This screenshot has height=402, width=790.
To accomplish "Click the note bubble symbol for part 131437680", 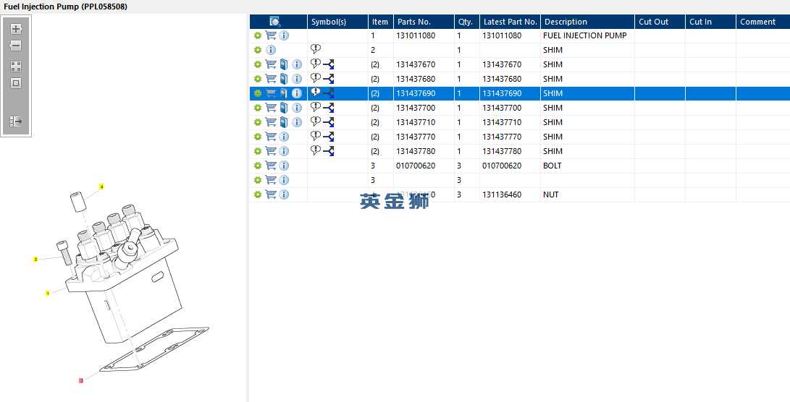I will tap(316, 78).
